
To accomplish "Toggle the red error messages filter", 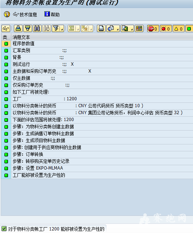I will point(166,28).
